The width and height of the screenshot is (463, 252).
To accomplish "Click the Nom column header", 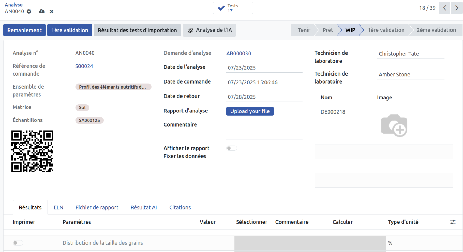I will (x=326, y=98).
